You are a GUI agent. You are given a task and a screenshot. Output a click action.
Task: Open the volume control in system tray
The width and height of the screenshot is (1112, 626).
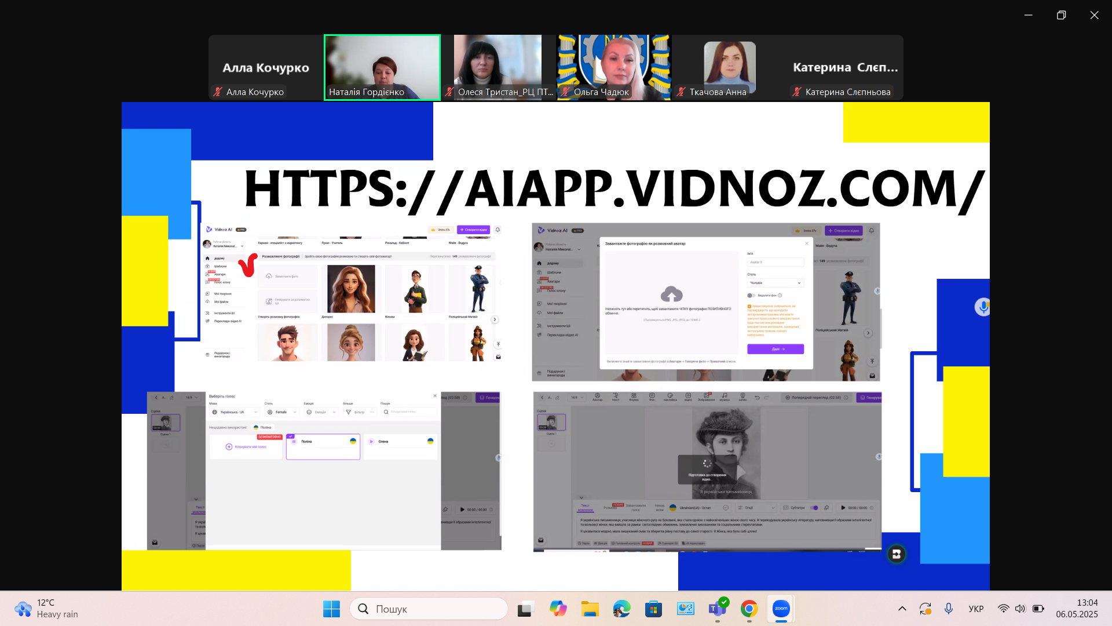point(1020,609)
